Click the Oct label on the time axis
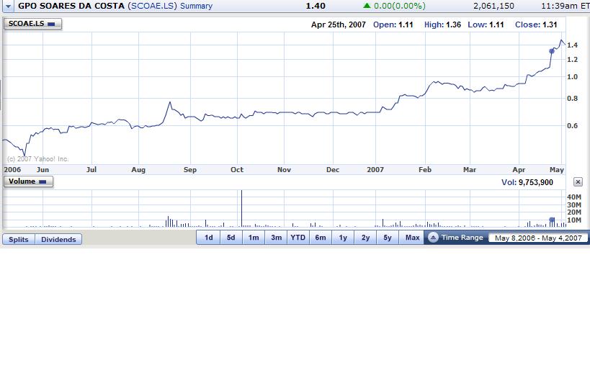The width and height of the screenshot is (590, 368). pos(237,170)
